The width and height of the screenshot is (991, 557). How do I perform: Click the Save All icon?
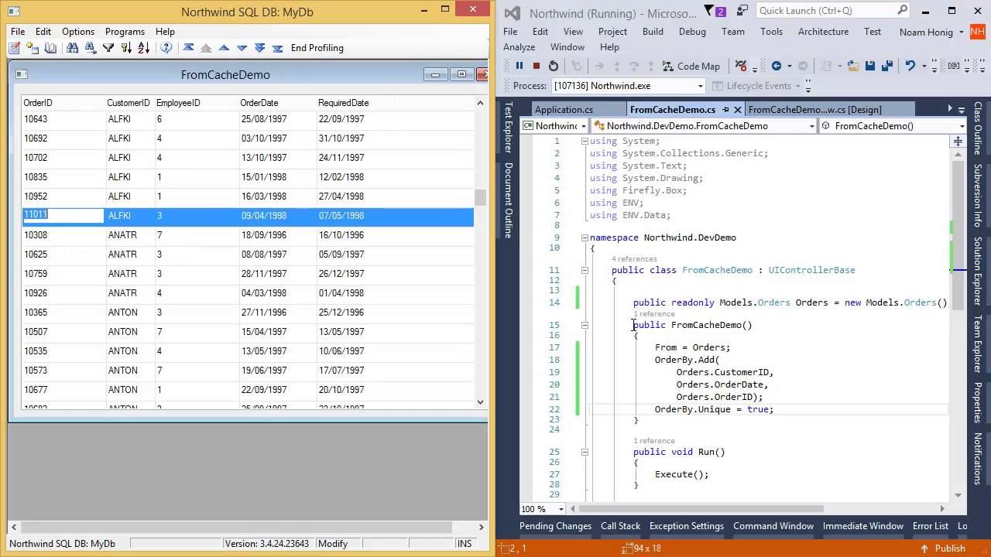coord(887,66)
